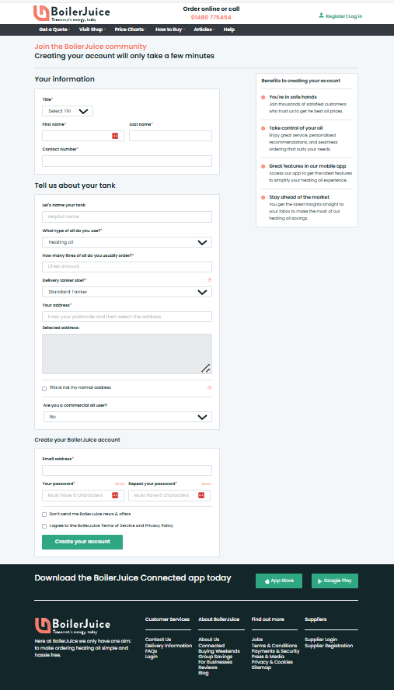Click info icon beside normal address checkbox

coord(209,387)
